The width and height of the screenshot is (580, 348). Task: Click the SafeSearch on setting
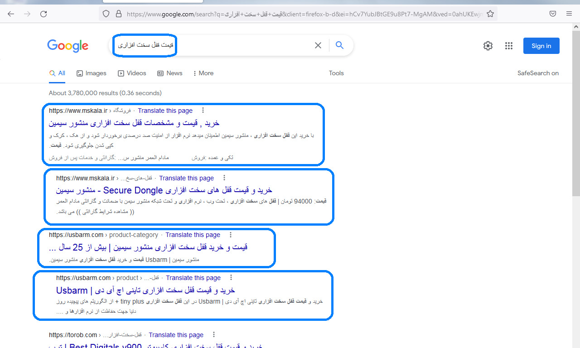(x=538, y=73)
